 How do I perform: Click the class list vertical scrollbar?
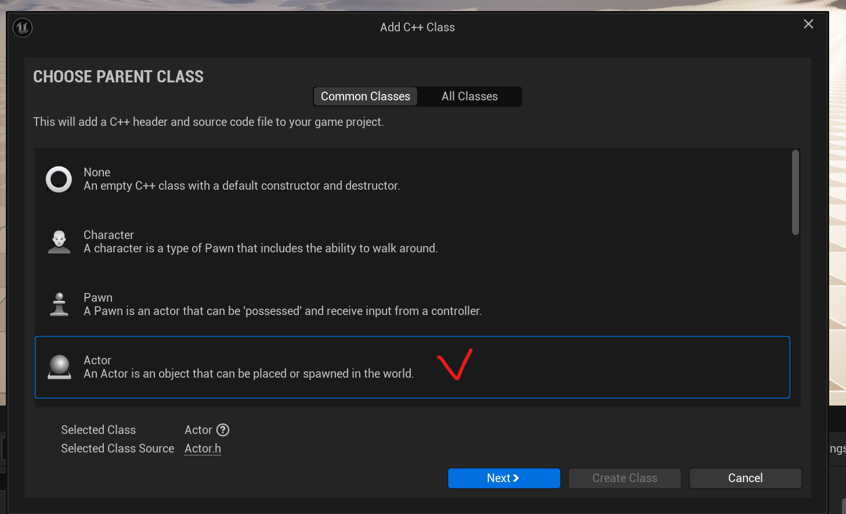[796, 193]
